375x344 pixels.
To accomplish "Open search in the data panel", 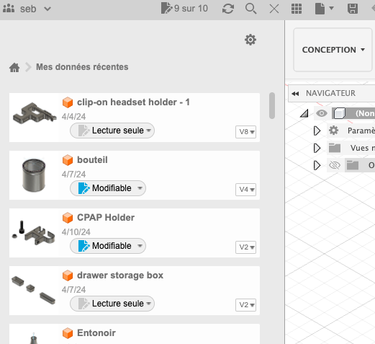I will click(250, 9).
